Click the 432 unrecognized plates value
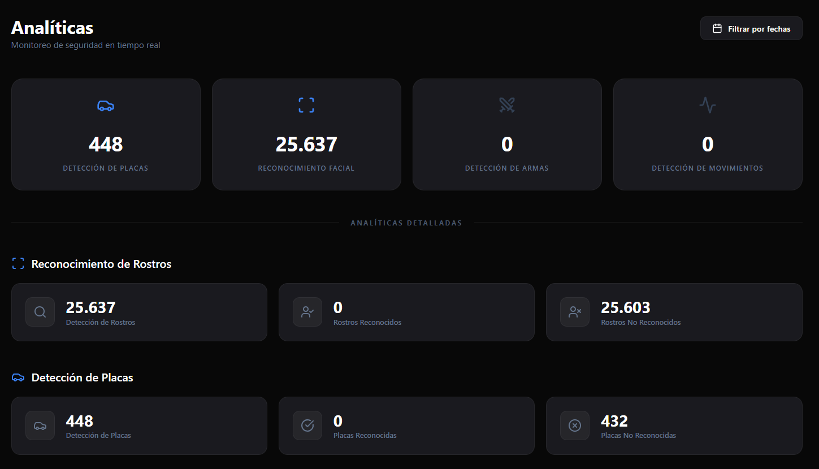This screenshot has height=469, width=819. [614, 421]
